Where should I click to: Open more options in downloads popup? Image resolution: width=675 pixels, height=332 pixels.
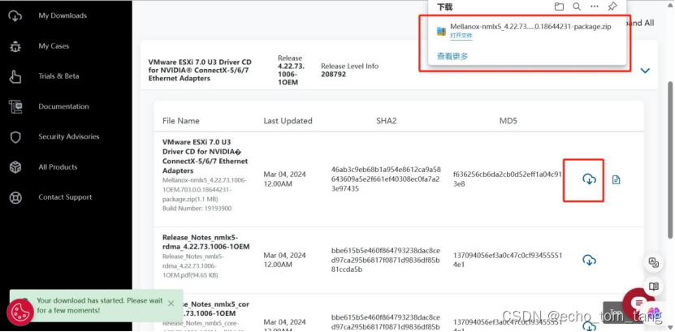[595, 6]
